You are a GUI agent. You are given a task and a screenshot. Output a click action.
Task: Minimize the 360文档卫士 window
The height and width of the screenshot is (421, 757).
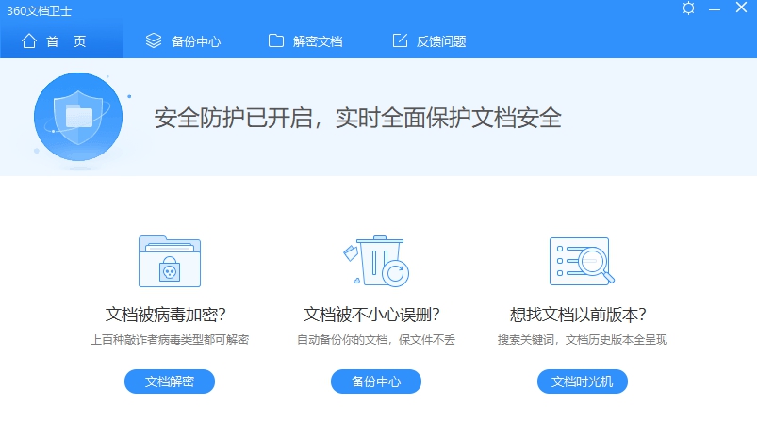pyautogui.click(x=715, y=9)
